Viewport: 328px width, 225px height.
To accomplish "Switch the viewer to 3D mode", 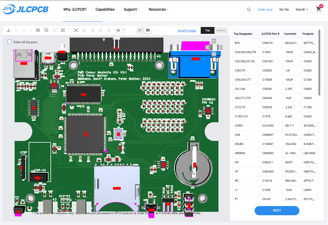I will (x=148, y=30).
